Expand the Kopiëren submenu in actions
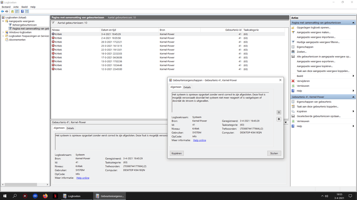 [x=353, y=112]
